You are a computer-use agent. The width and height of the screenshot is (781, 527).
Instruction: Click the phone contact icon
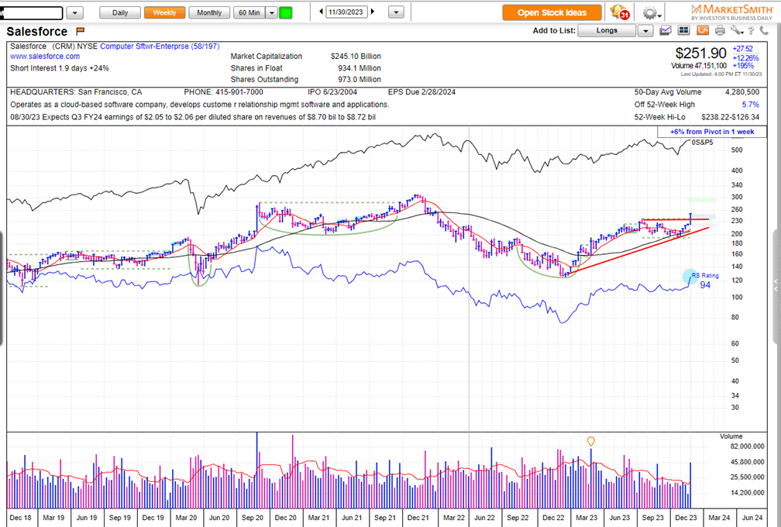[764, 31]
